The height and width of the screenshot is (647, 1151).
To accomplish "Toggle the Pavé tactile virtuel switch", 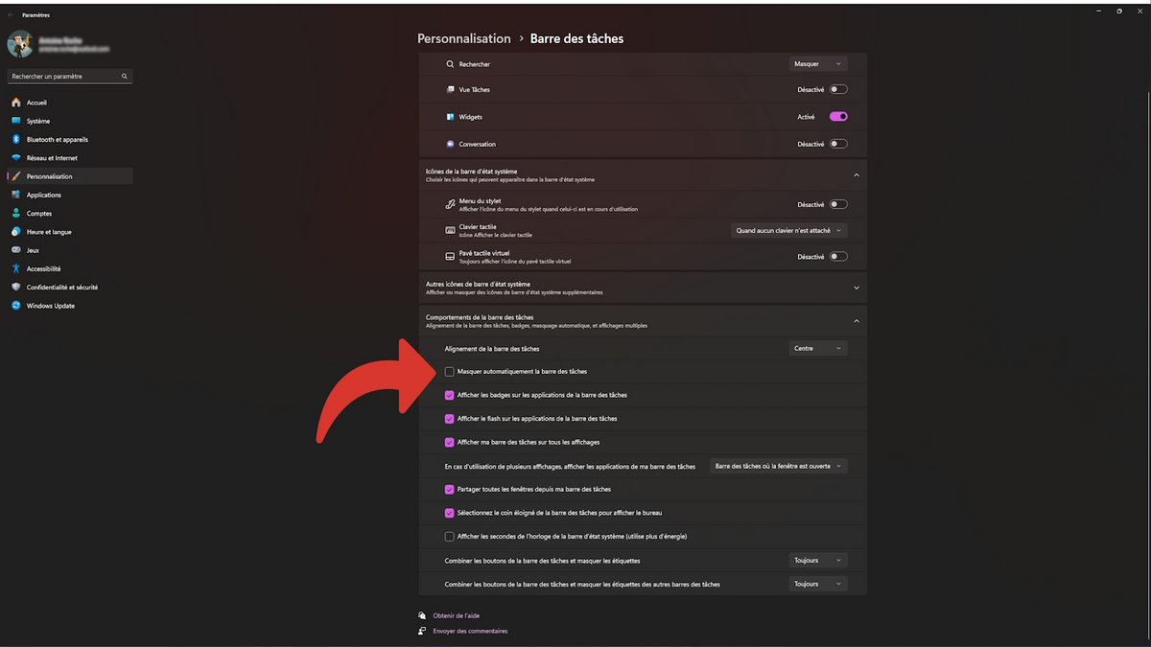I will (x=838, y=257).
